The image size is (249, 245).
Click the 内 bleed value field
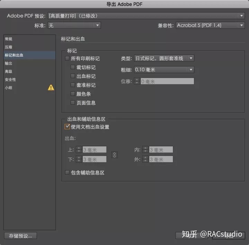click(161, 149)
